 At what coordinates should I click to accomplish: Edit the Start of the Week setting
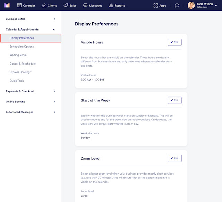point(174,100)
